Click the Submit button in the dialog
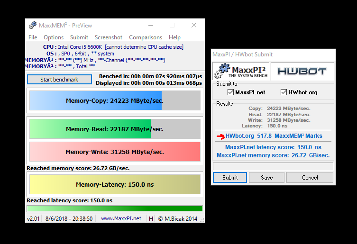 (x=230, y=178)
